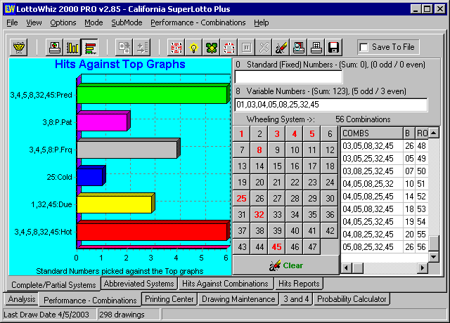Click the horizontal scroll right arrow
The width and height of the screenshot is (450, 323).
click(x=422, y=268)
